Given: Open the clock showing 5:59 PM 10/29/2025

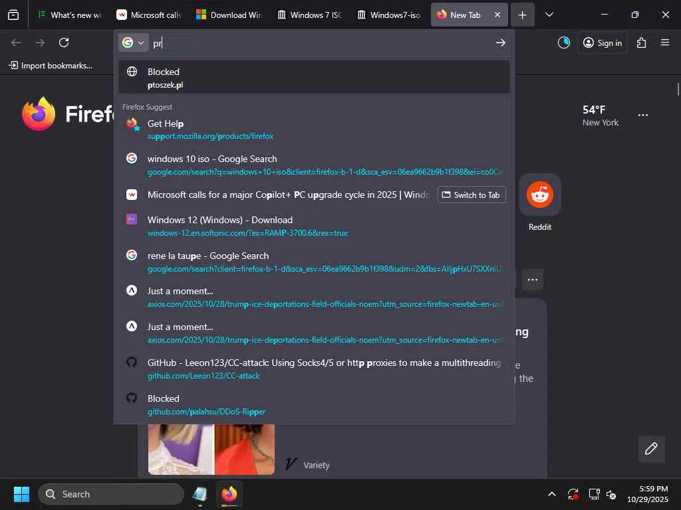Looking at the screenshot, I should point(647,494).
